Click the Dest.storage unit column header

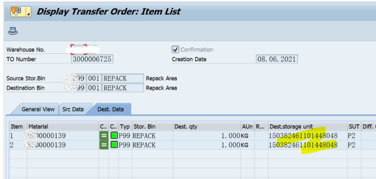308,127
